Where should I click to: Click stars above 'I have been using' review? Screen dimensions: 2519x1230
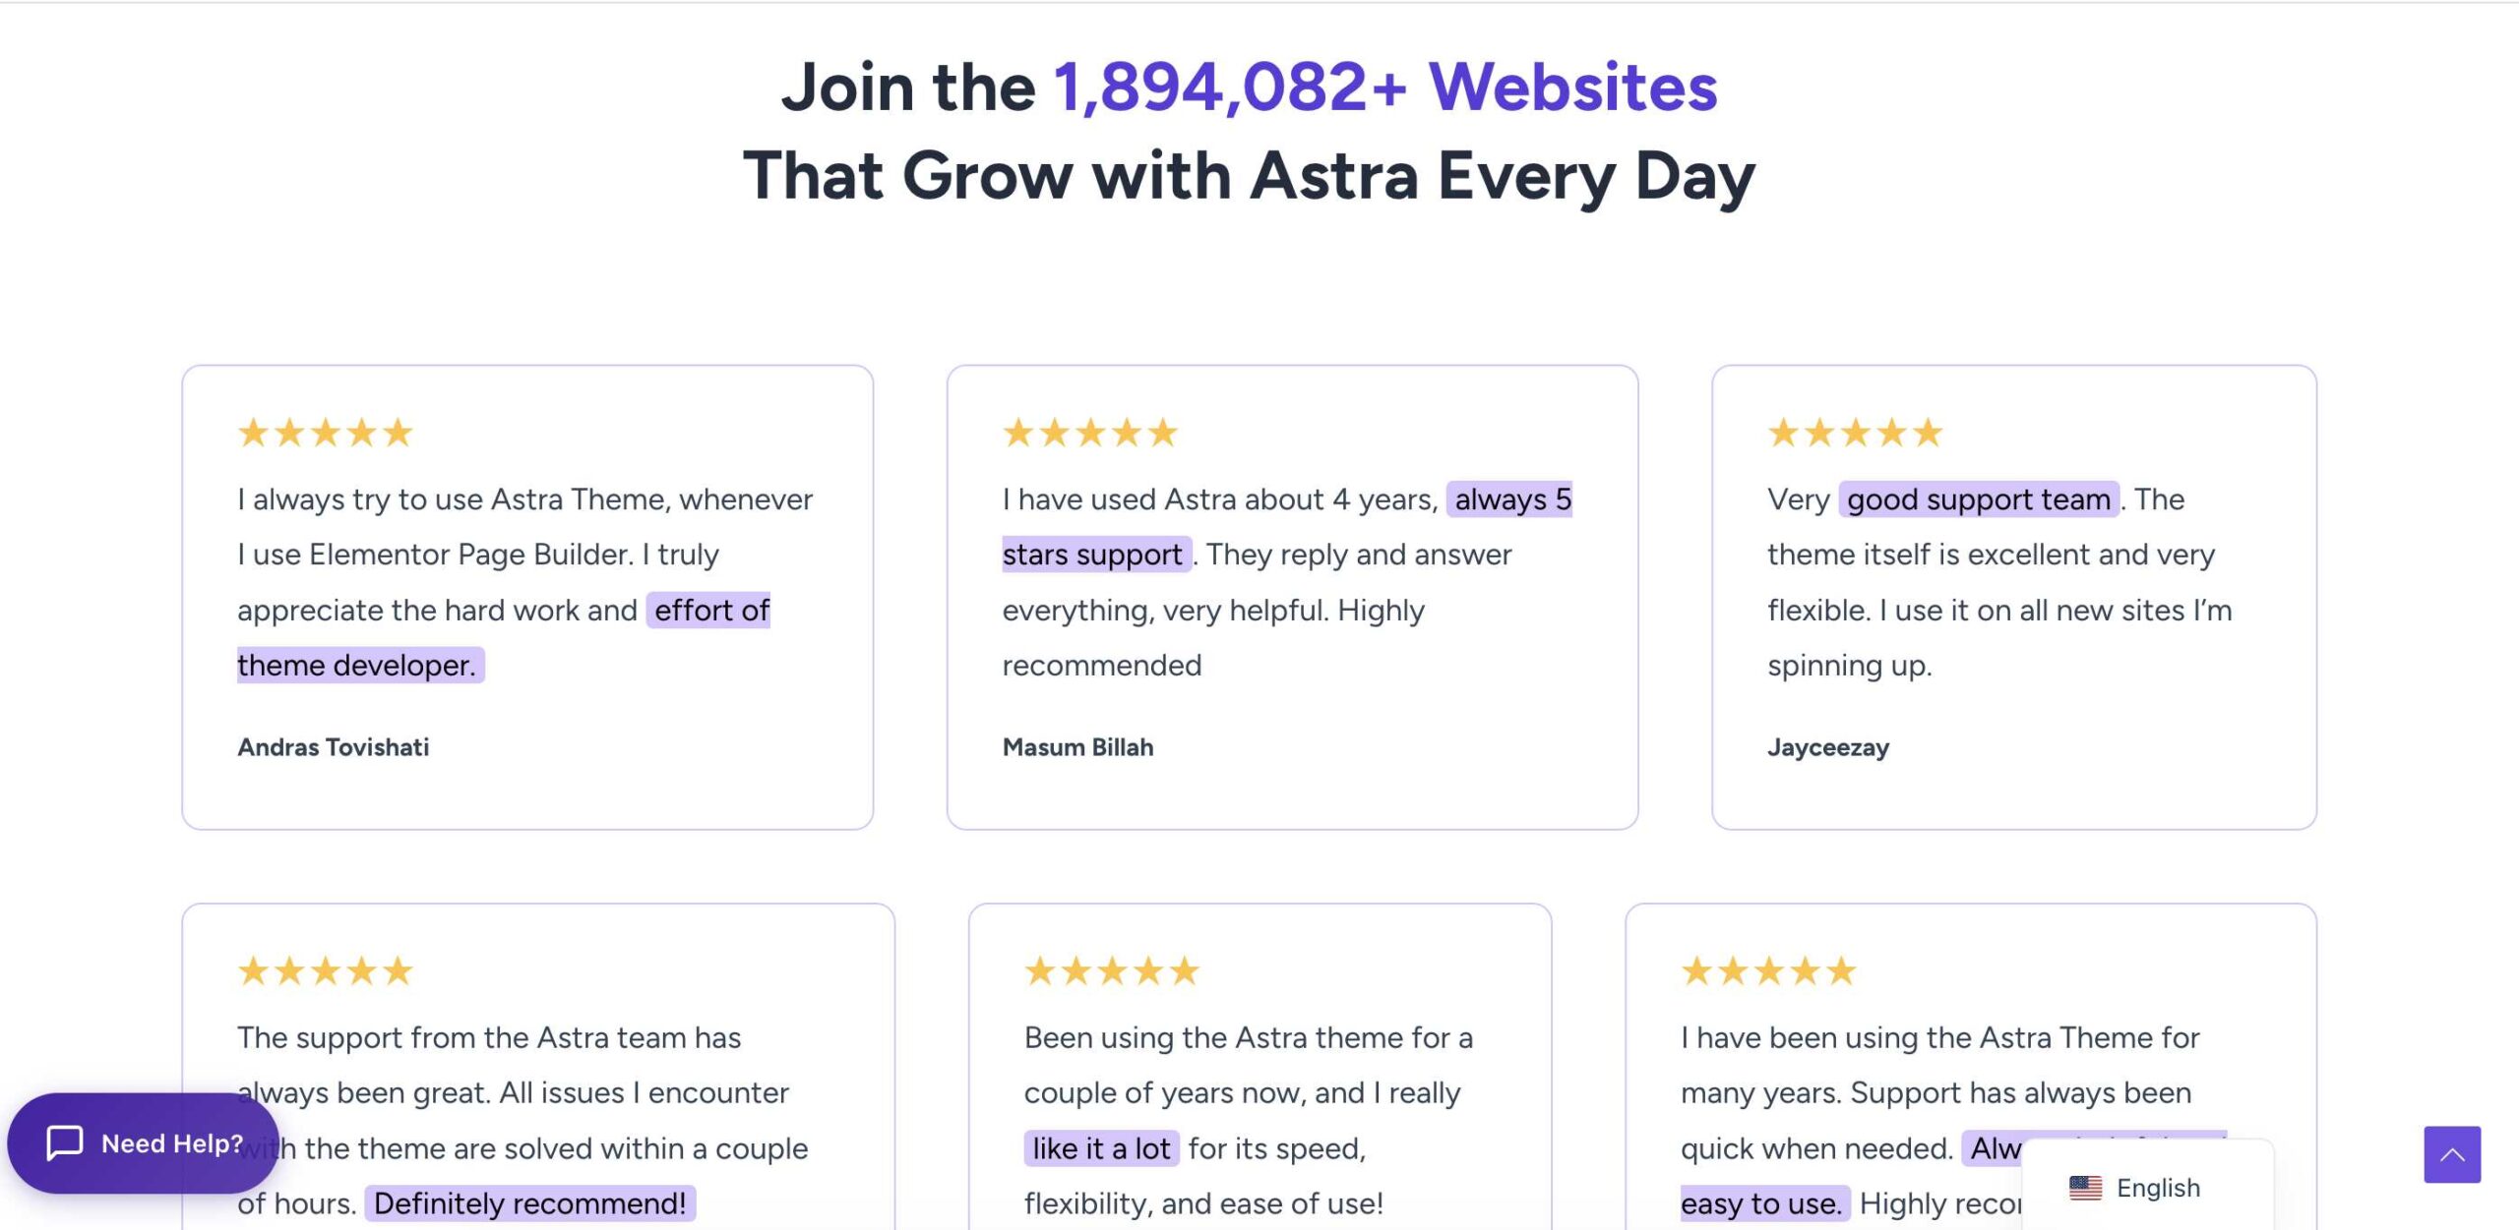tap(1768, 971)
